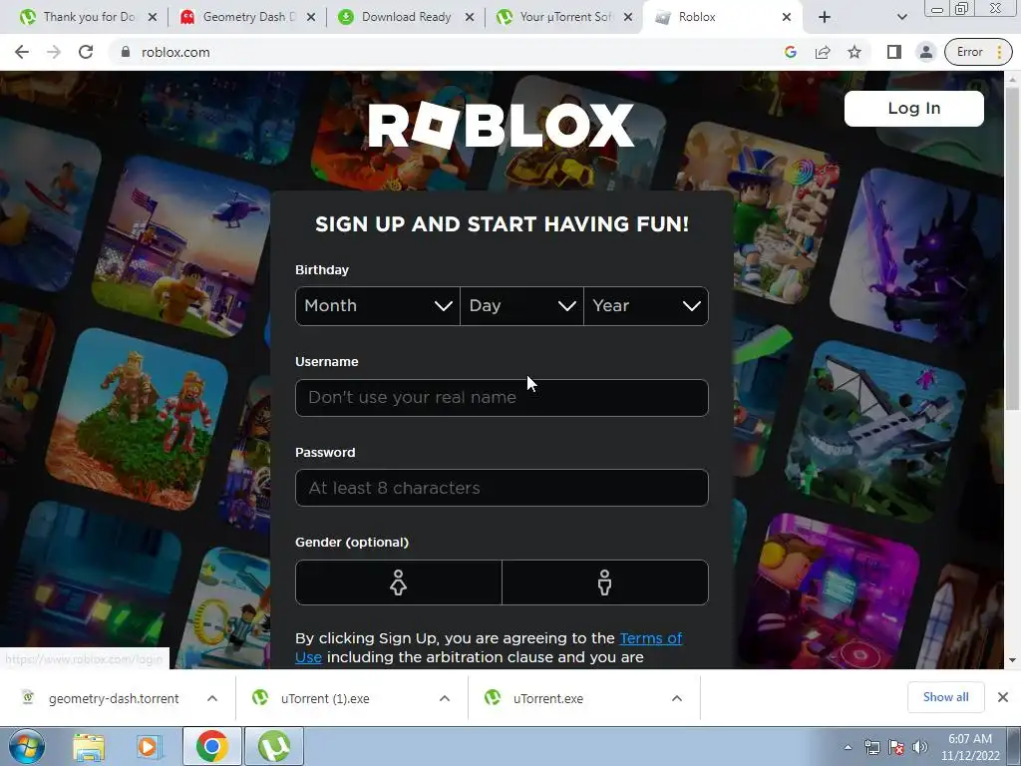Bookmark this page with the star
1021x766 pixels.
854,52
